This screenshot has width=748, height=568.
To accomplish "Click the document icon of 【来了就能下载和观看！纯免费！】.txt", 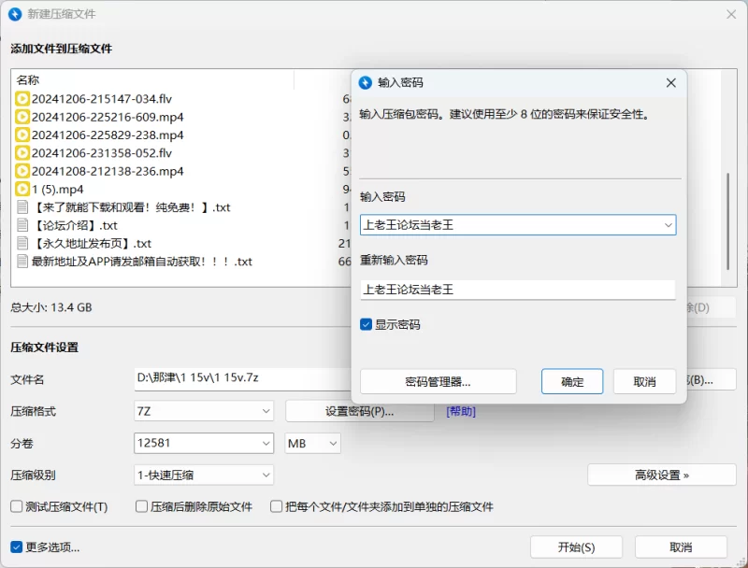I will click(22, 206).
